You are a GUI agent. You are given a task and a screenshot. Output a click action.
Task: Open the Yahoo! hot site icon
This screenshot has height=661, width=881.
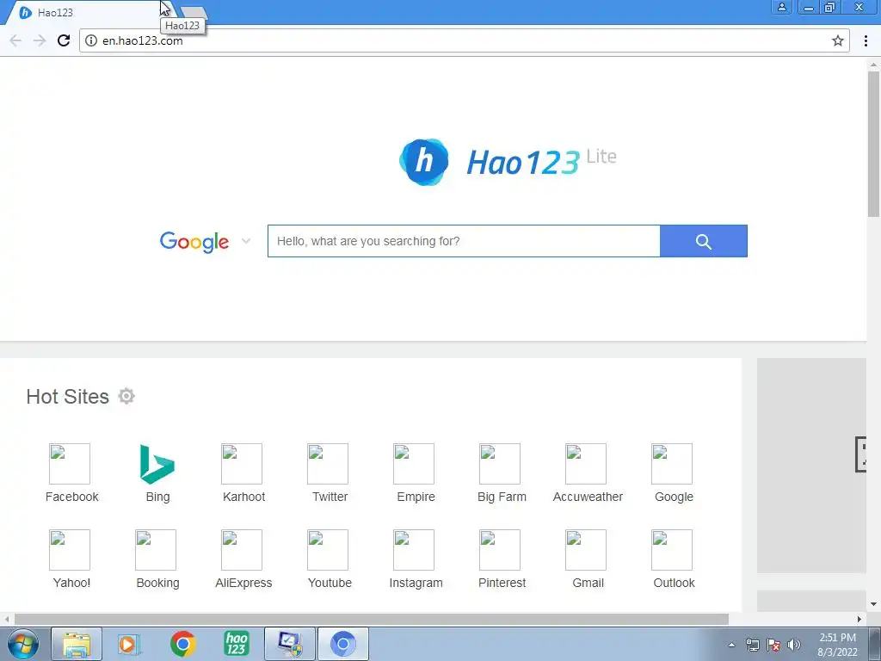[70, 550]
